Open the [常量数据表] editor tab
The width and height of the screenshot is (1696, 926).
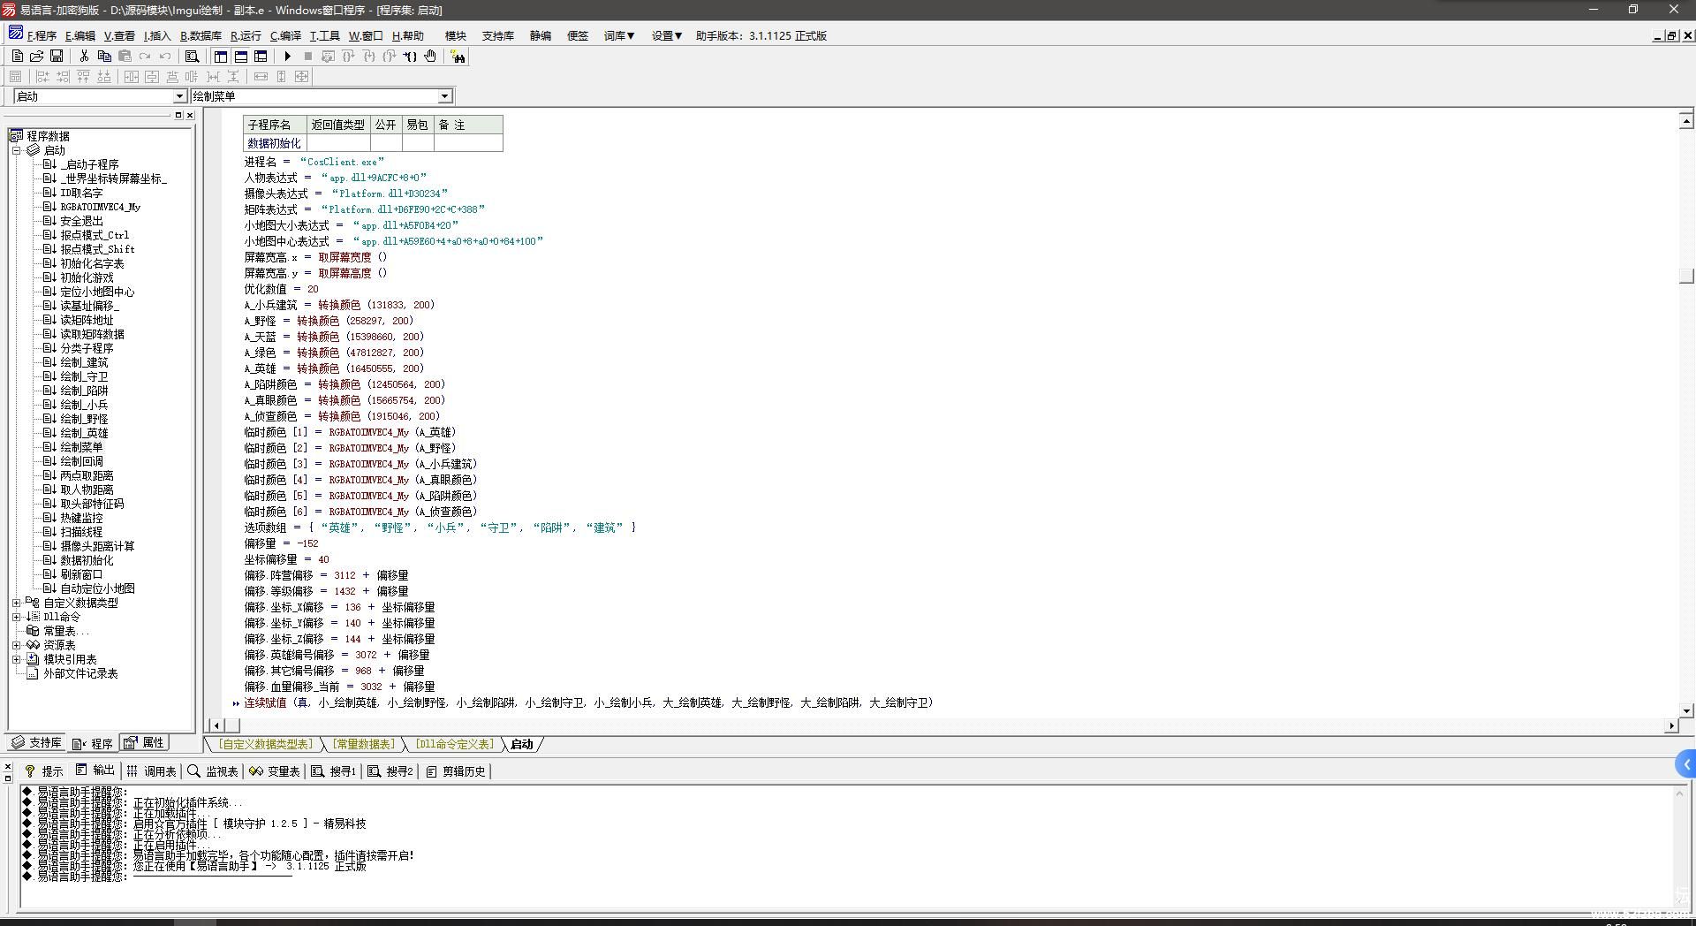click(364, 744)
